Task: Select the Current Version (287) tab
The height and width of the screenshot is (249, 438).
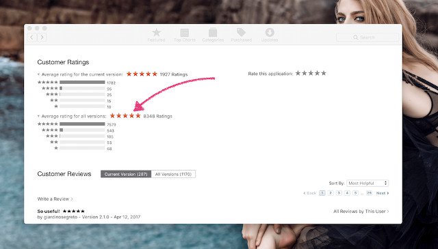Action: [126, 174]
